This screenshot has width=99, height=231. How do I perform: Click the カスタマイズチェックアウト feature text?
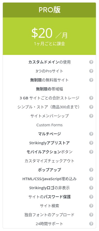tap(49, 161)
